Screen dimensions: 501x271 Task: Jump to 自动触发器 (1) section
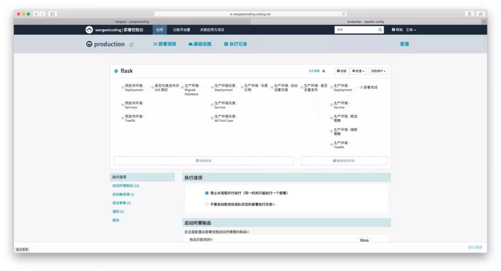pyautogui.click(x=123, y=195)
